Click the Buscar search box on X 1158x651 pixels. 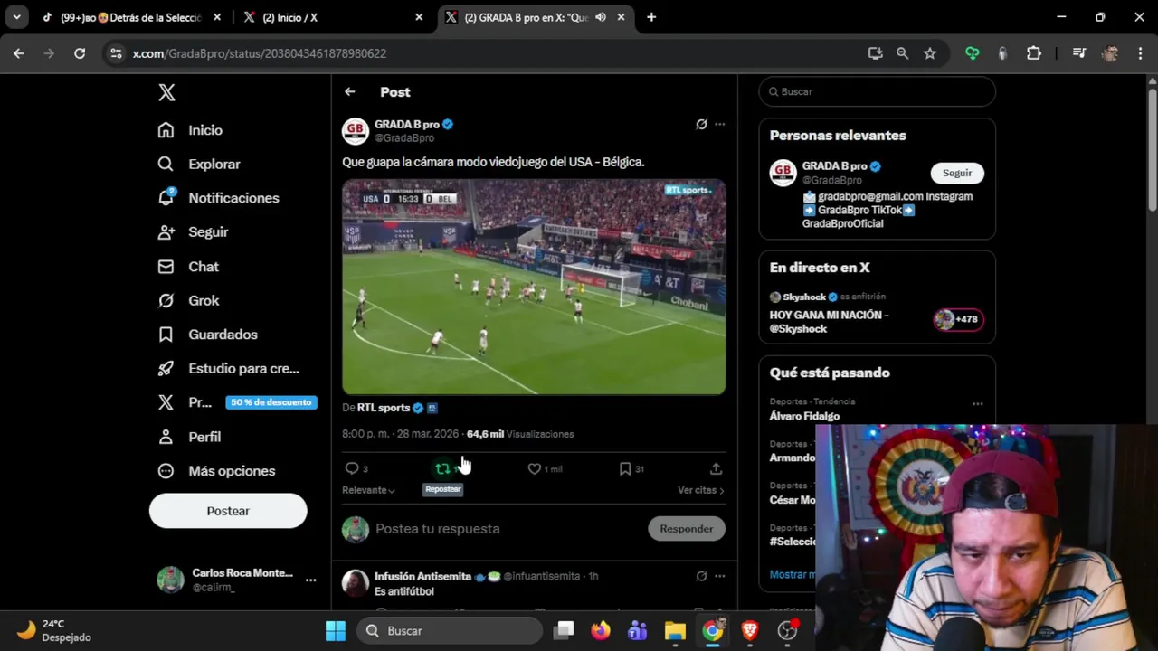click(x=878, y=91)
